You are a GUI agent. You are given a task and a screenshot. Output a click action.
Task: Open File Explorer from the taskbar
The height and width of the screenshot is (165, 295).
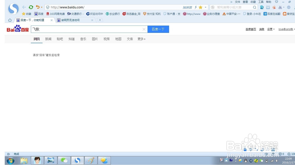(x=24, y=161)
